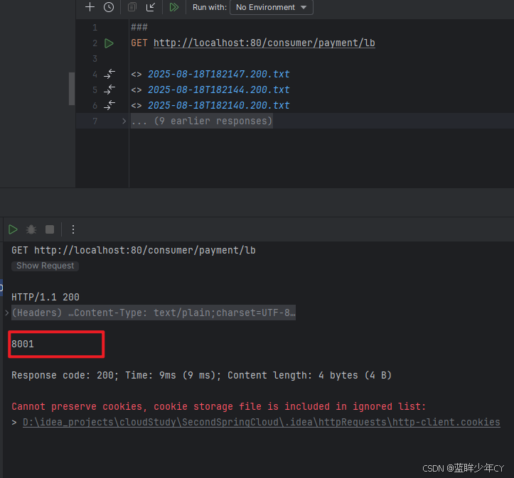Click compare icon beside 2025-08-18T182144 response
This screenshot has width=514, height=478.
[109, 89]
